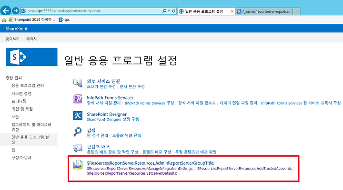Image resolution: width=343 pixels, height=190 pixels.
Task: Click the Report Server section icon
Action: (78, 165)
